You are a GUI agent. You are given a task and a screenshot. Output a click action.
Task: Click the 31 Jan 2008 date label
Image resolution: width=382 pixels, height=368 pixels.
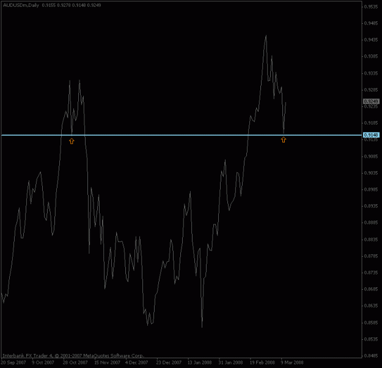click(x=230, y=362)
